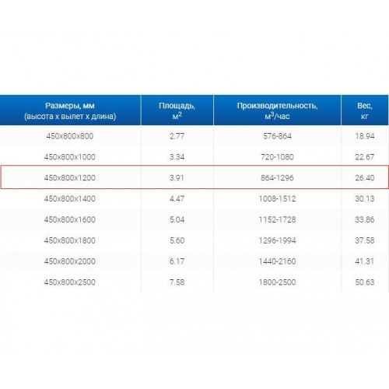Click the performance value 720-1080
This screenshot has height=389, width=389.
[277, 157]
